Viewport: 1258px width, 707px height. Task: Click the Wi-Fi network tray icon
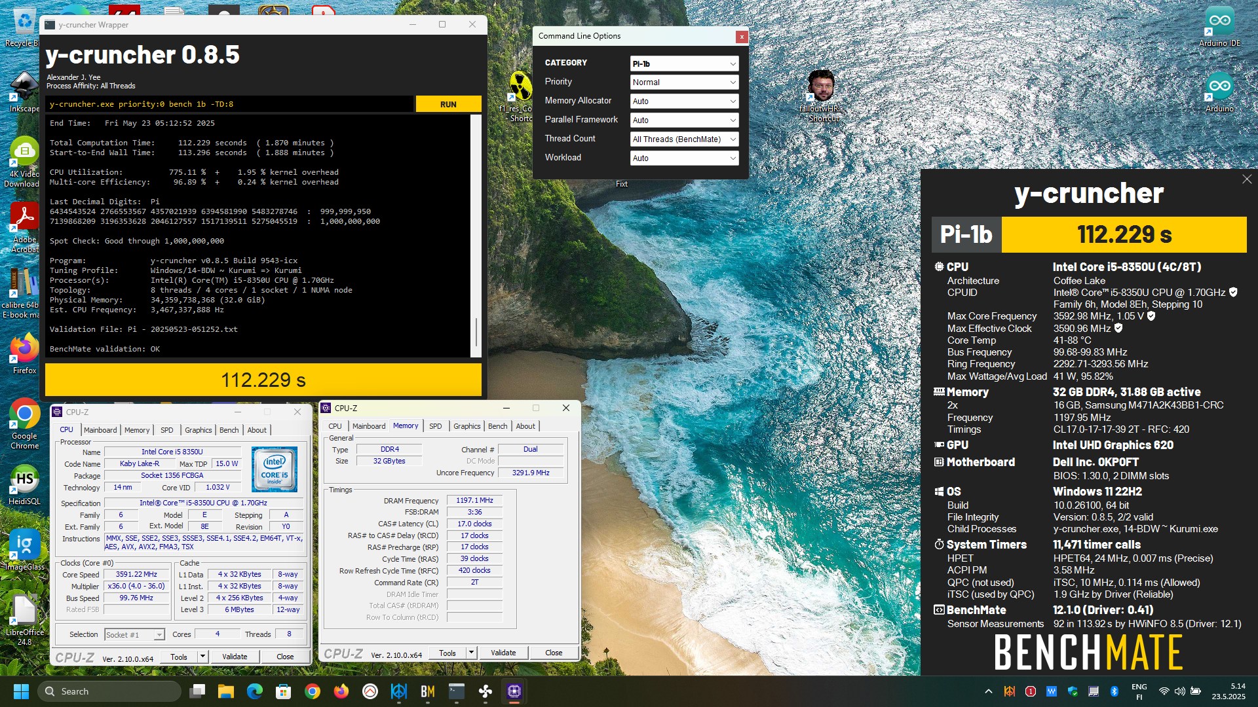pos(1164,691)
